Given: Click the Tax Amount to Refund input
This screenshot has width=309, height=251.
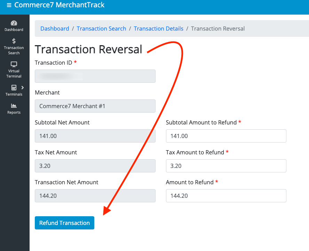Looking at the screenshot, I should (226, 166).
